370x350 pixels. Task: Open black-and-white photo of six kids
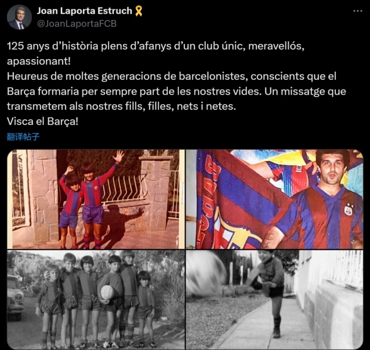pyautogui.click(x=96, y=300)
